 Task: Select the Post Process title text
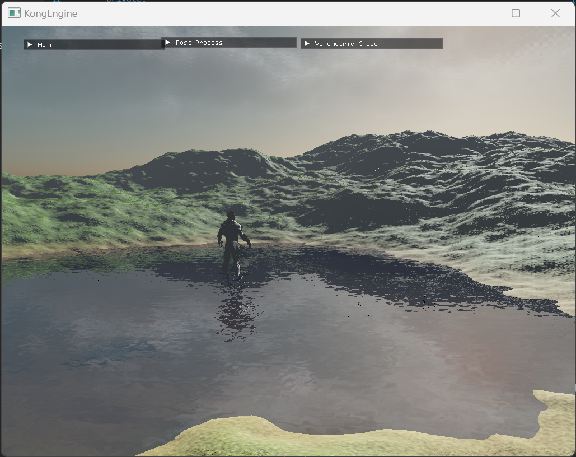point(199,43)
